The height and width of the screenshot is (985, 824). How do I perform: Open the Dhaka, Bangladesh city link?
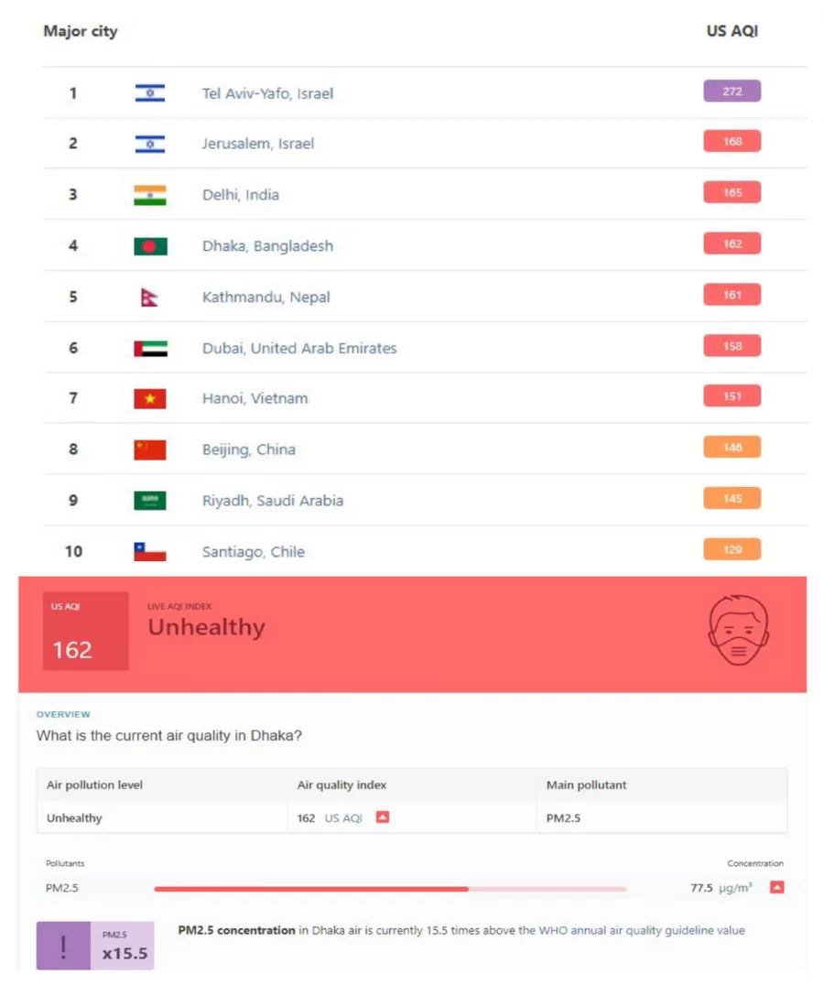(x=267, y=246)
